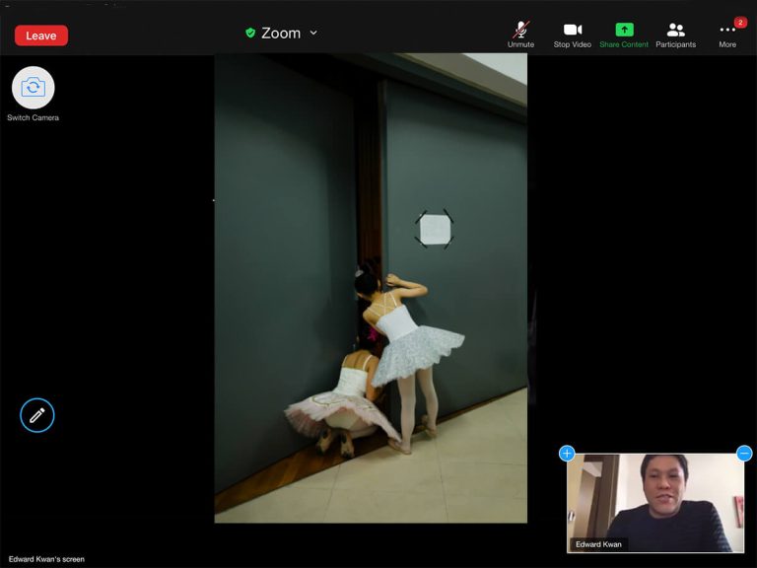Unmute the microphone
Image resolution: width=757 pixels, height=568 pixels.
click(520, 30)
